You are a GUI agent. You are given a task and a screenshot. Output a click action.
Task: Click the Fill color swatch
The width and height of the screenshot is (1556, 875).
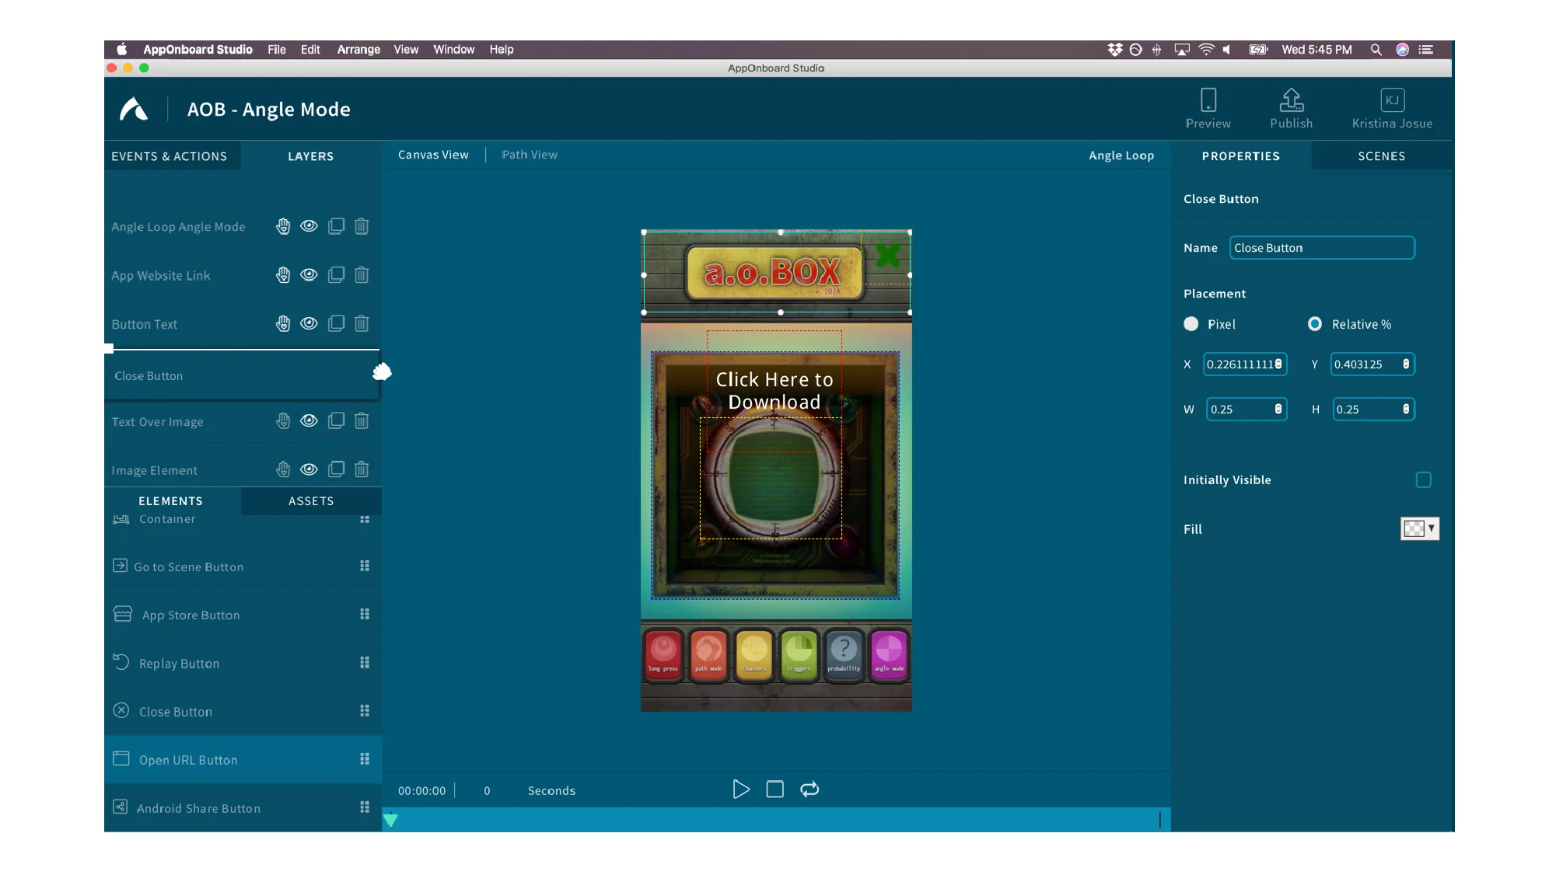coord(1414,529)
